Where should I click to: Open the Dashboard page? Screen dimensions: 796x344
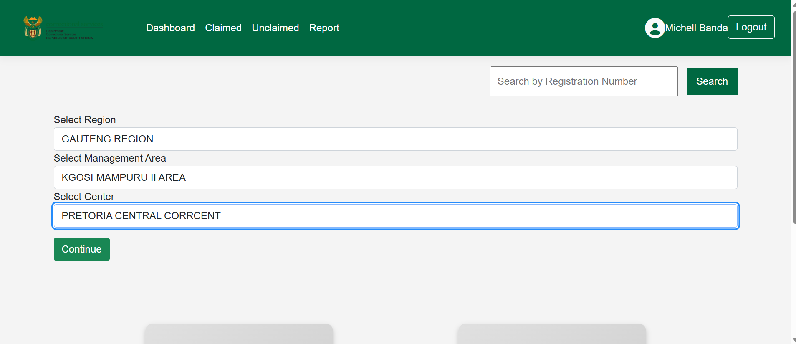click(170, 28)
